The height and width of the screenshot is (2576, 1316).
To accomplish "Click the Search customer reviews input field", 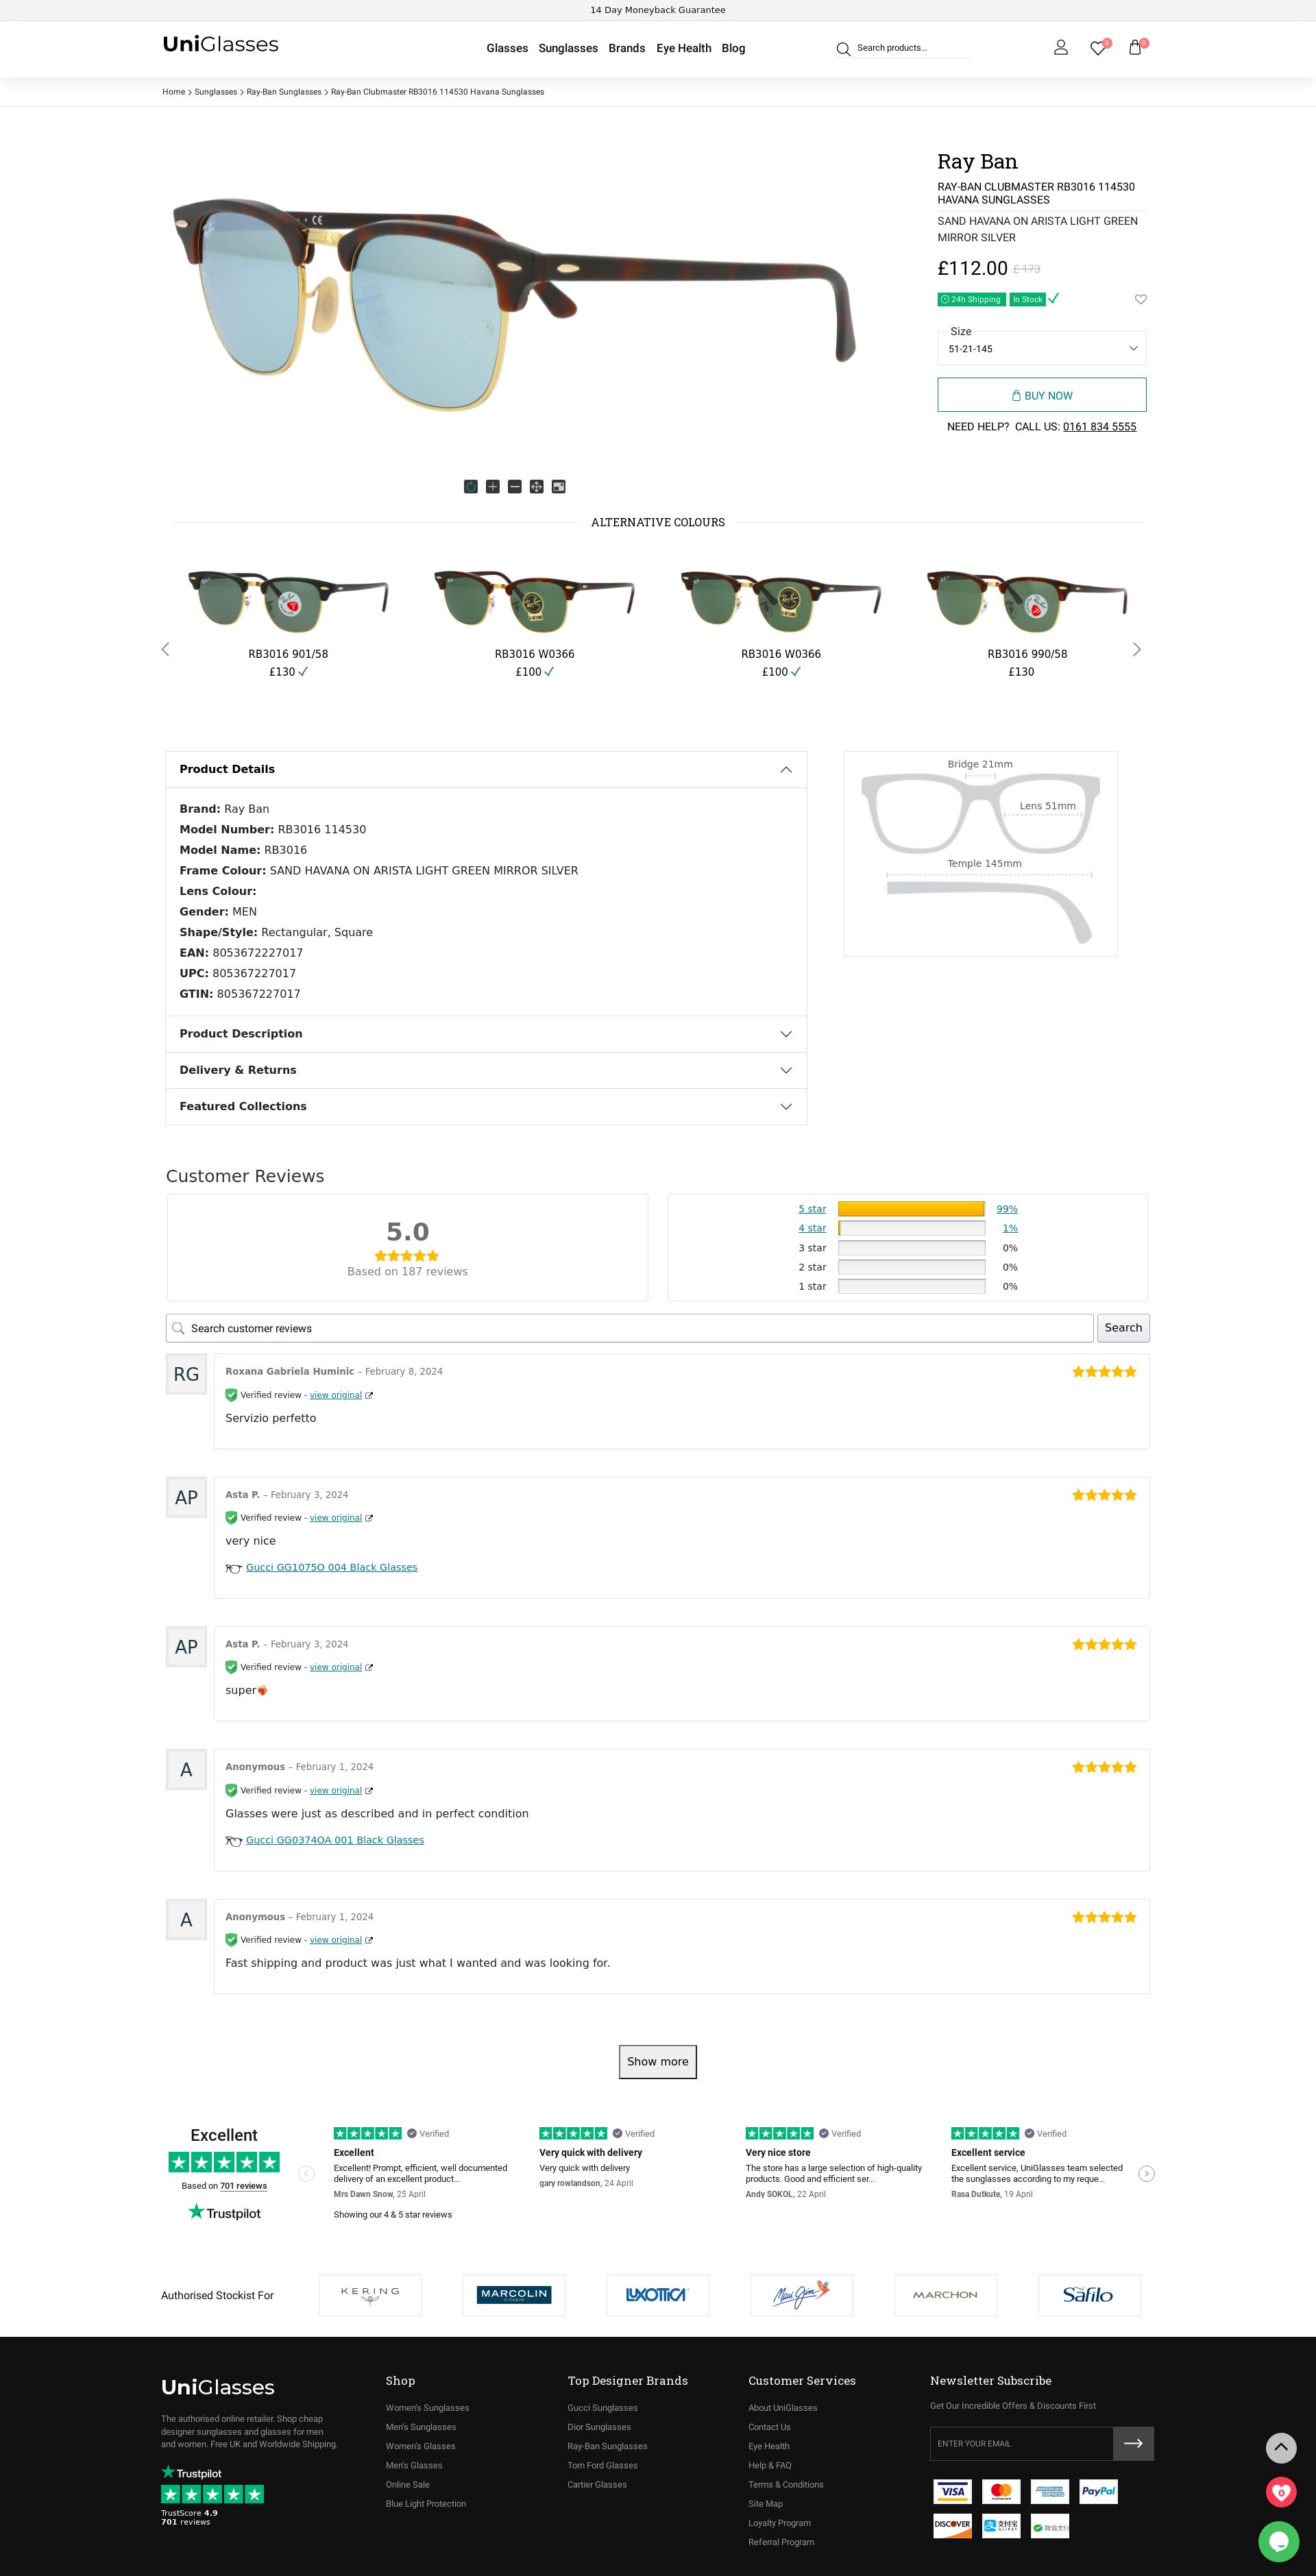I will 629,1328.
